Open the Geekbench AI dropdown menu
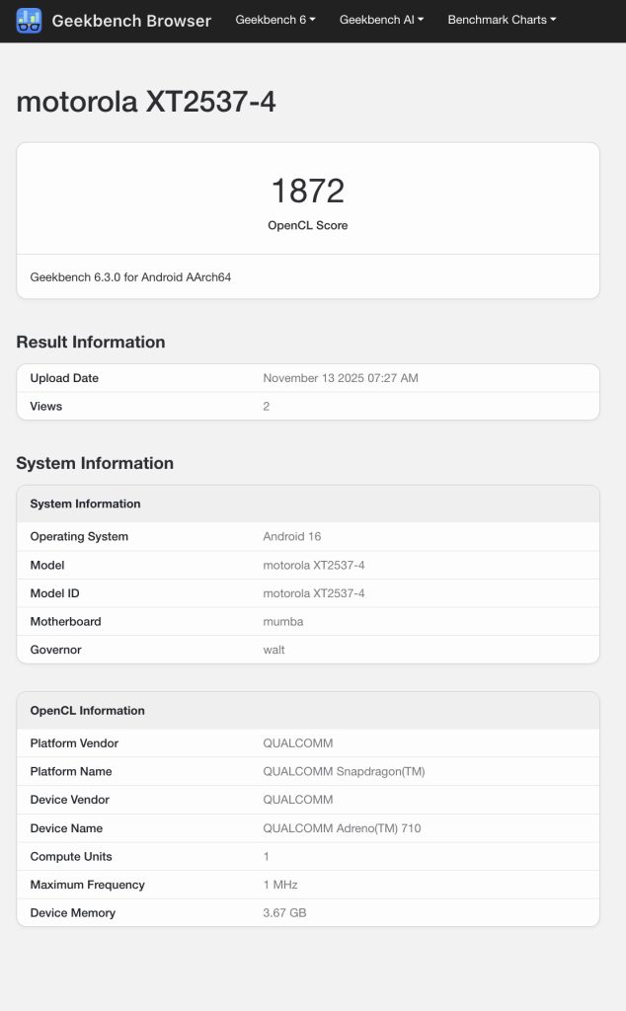The width and height of the screenshot is (626, 1011). 380,20
